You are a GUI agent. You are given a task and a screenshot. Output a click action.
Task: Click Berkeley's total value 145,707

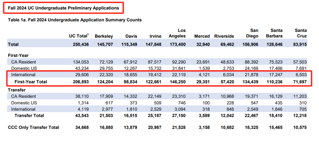pyautogui.click(x=105, y=44)
